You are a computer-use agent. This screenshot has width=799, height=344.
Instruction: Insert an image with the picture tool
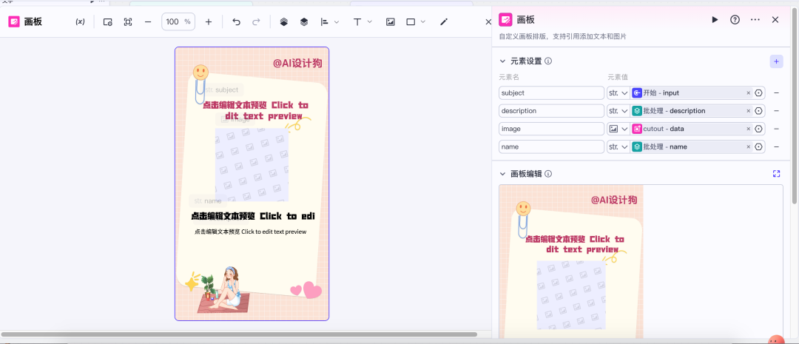click(391, 22)
